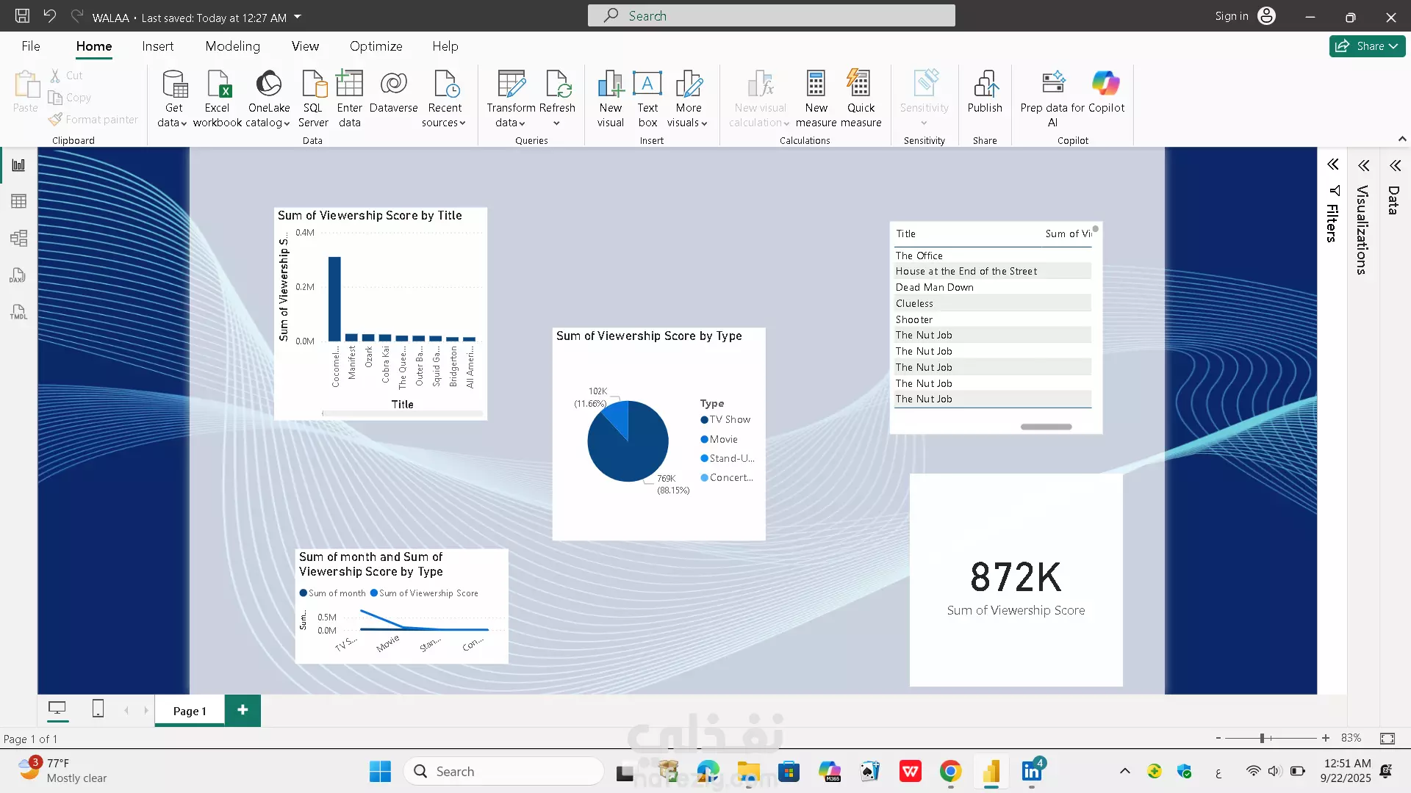Open the Modeling ribbon tab
The height and width of the screenshot is (793, 1411).
click(232, 46)
